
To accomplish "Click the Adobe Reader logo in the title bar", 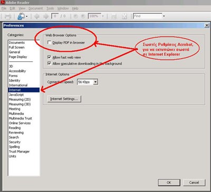I will tap(3, 3).
